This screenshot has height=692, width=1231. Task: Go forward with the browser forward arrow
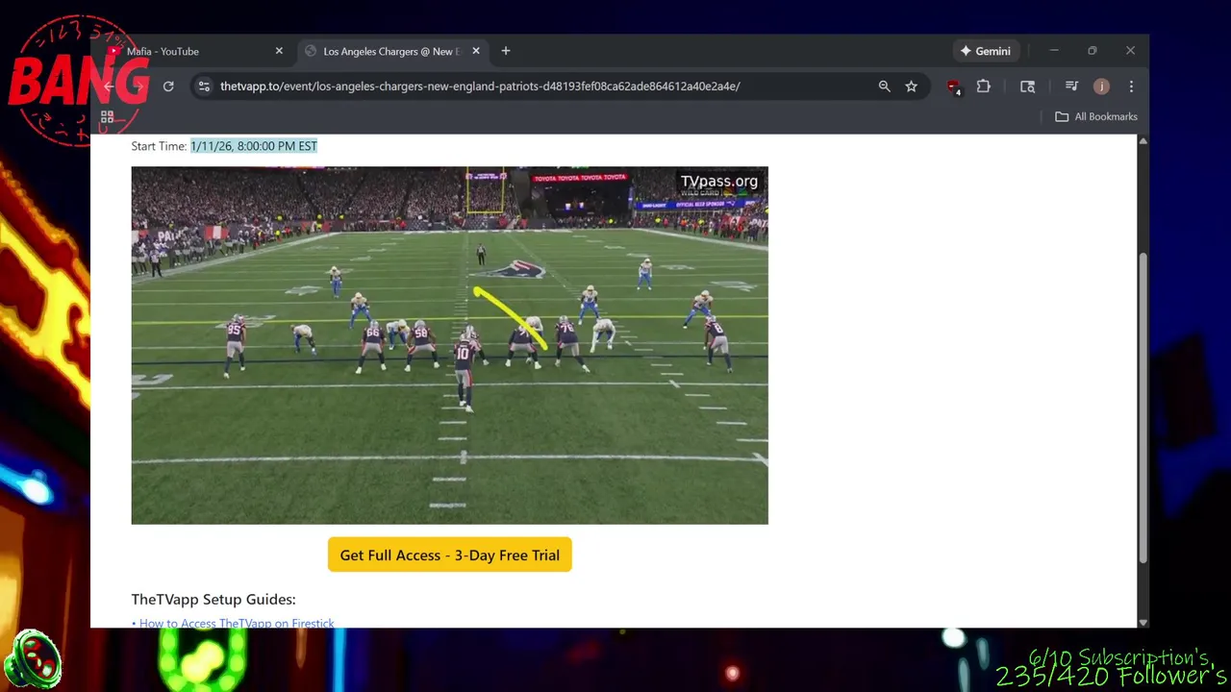click(138, 86)
